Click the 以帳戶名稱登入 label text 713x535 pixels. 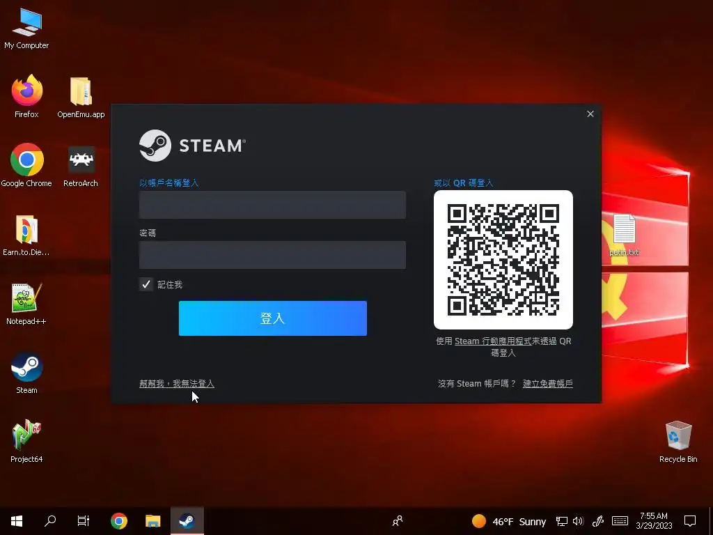(x=169, y=183)
